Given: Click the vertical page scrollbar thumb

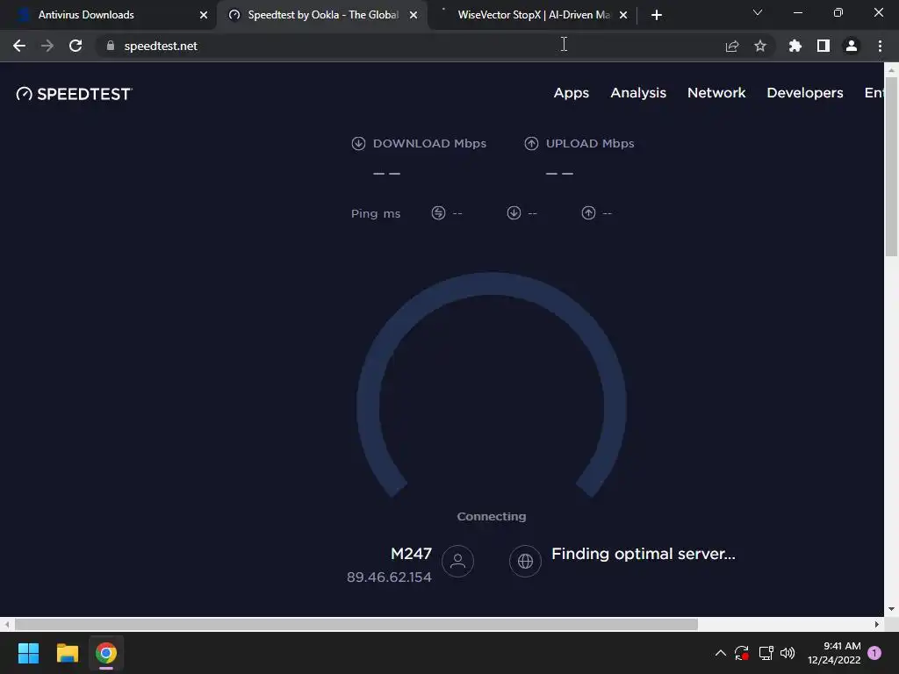Looking at the screenshot, I should coord(891,166).
